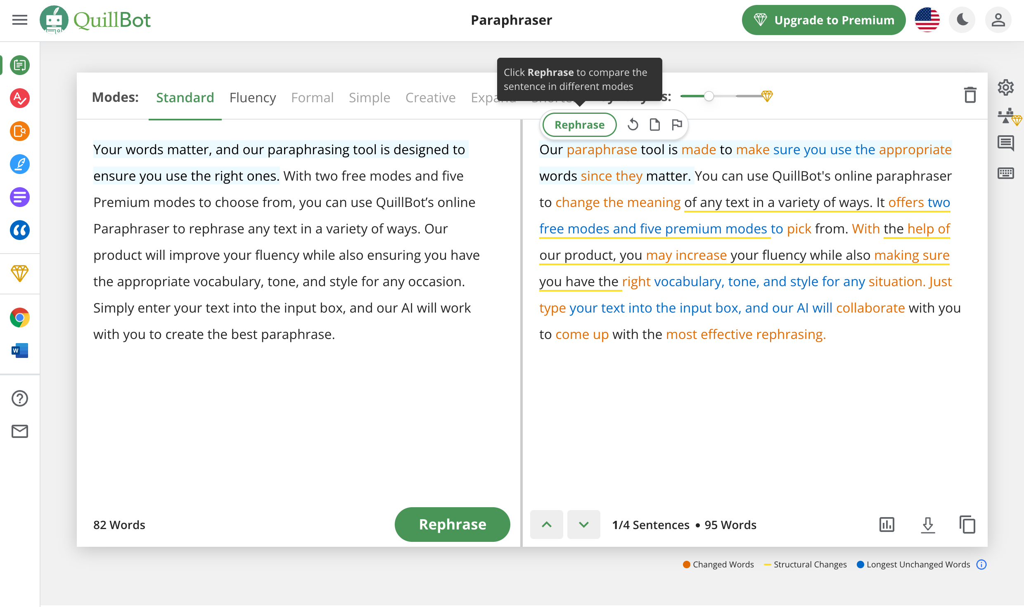Select the US flag language icon

(927, 20)
